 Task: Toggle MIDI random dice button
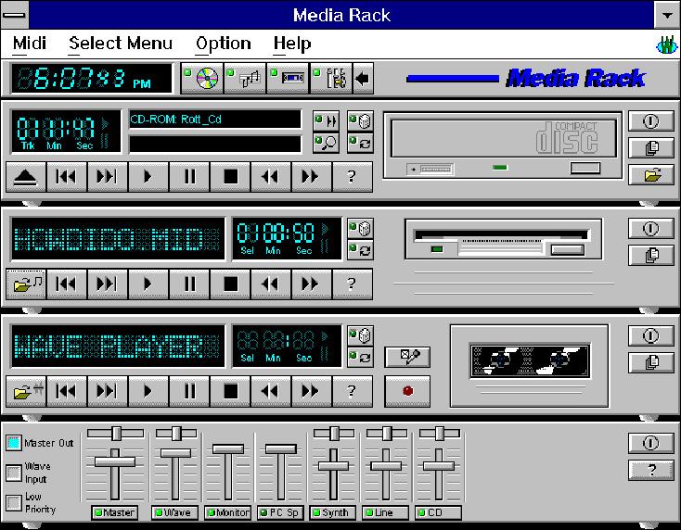[360, 229]
